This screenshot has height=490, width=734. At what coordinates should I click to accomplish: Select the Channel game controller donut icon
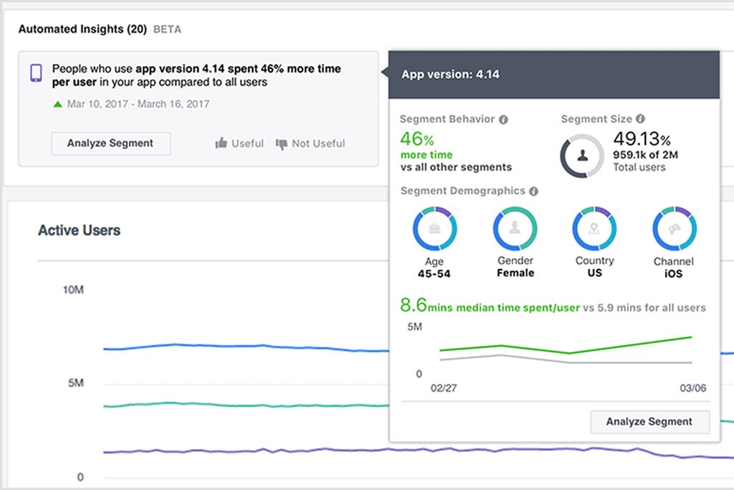point(674,227)
